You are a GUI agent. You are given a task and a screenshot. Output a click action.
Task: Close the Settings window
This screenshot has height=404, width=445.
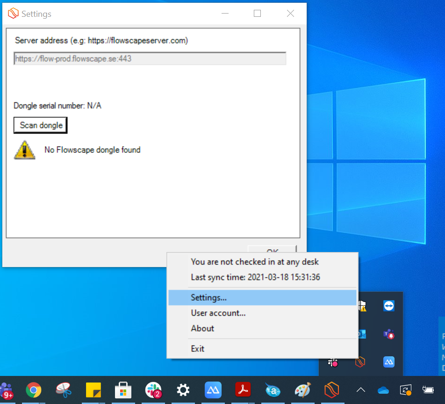(290, 14)
